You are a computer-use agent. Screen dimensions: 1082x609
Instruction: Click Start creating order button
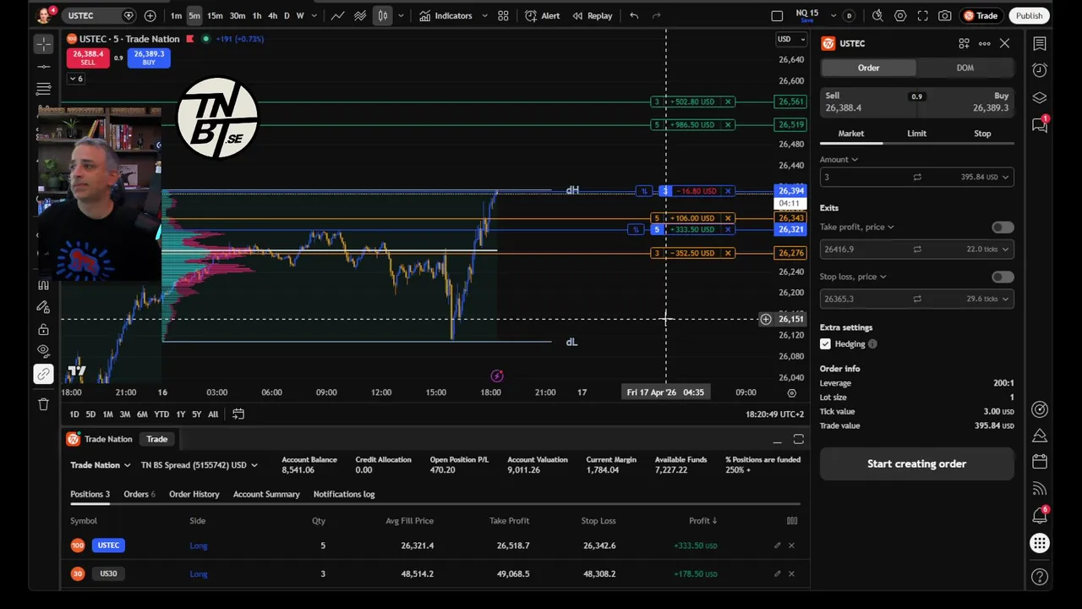click(916, 464)
